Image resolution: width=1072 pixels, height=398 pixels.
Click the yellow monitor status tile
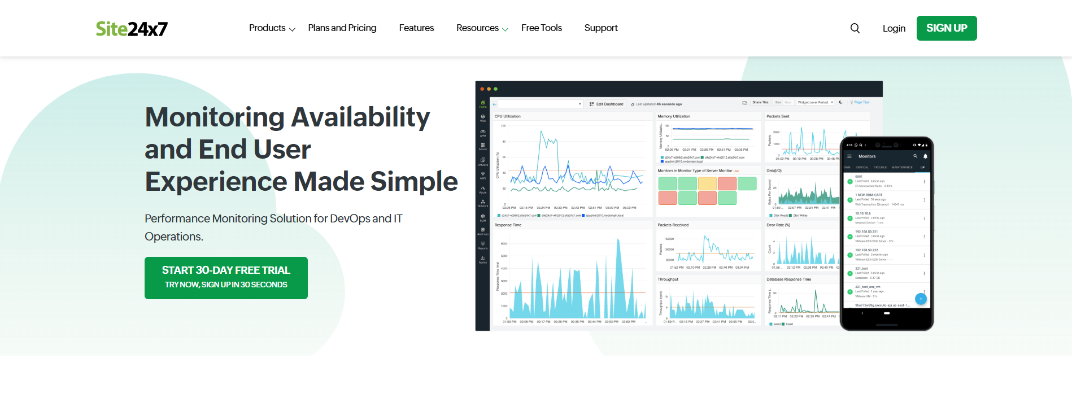pyautogui.click(x=707, y=183)
